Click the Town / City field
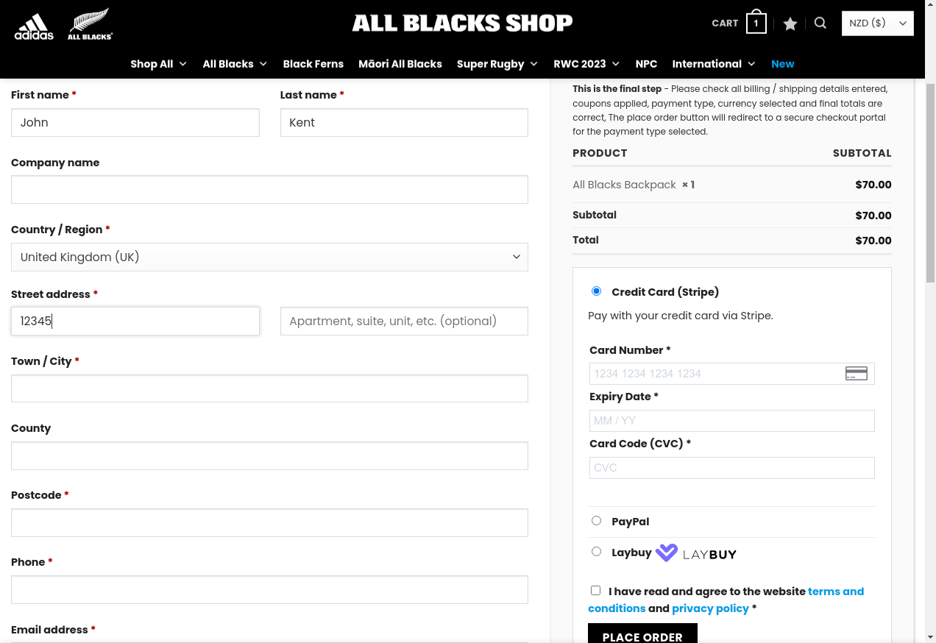 tap(269, 388)
